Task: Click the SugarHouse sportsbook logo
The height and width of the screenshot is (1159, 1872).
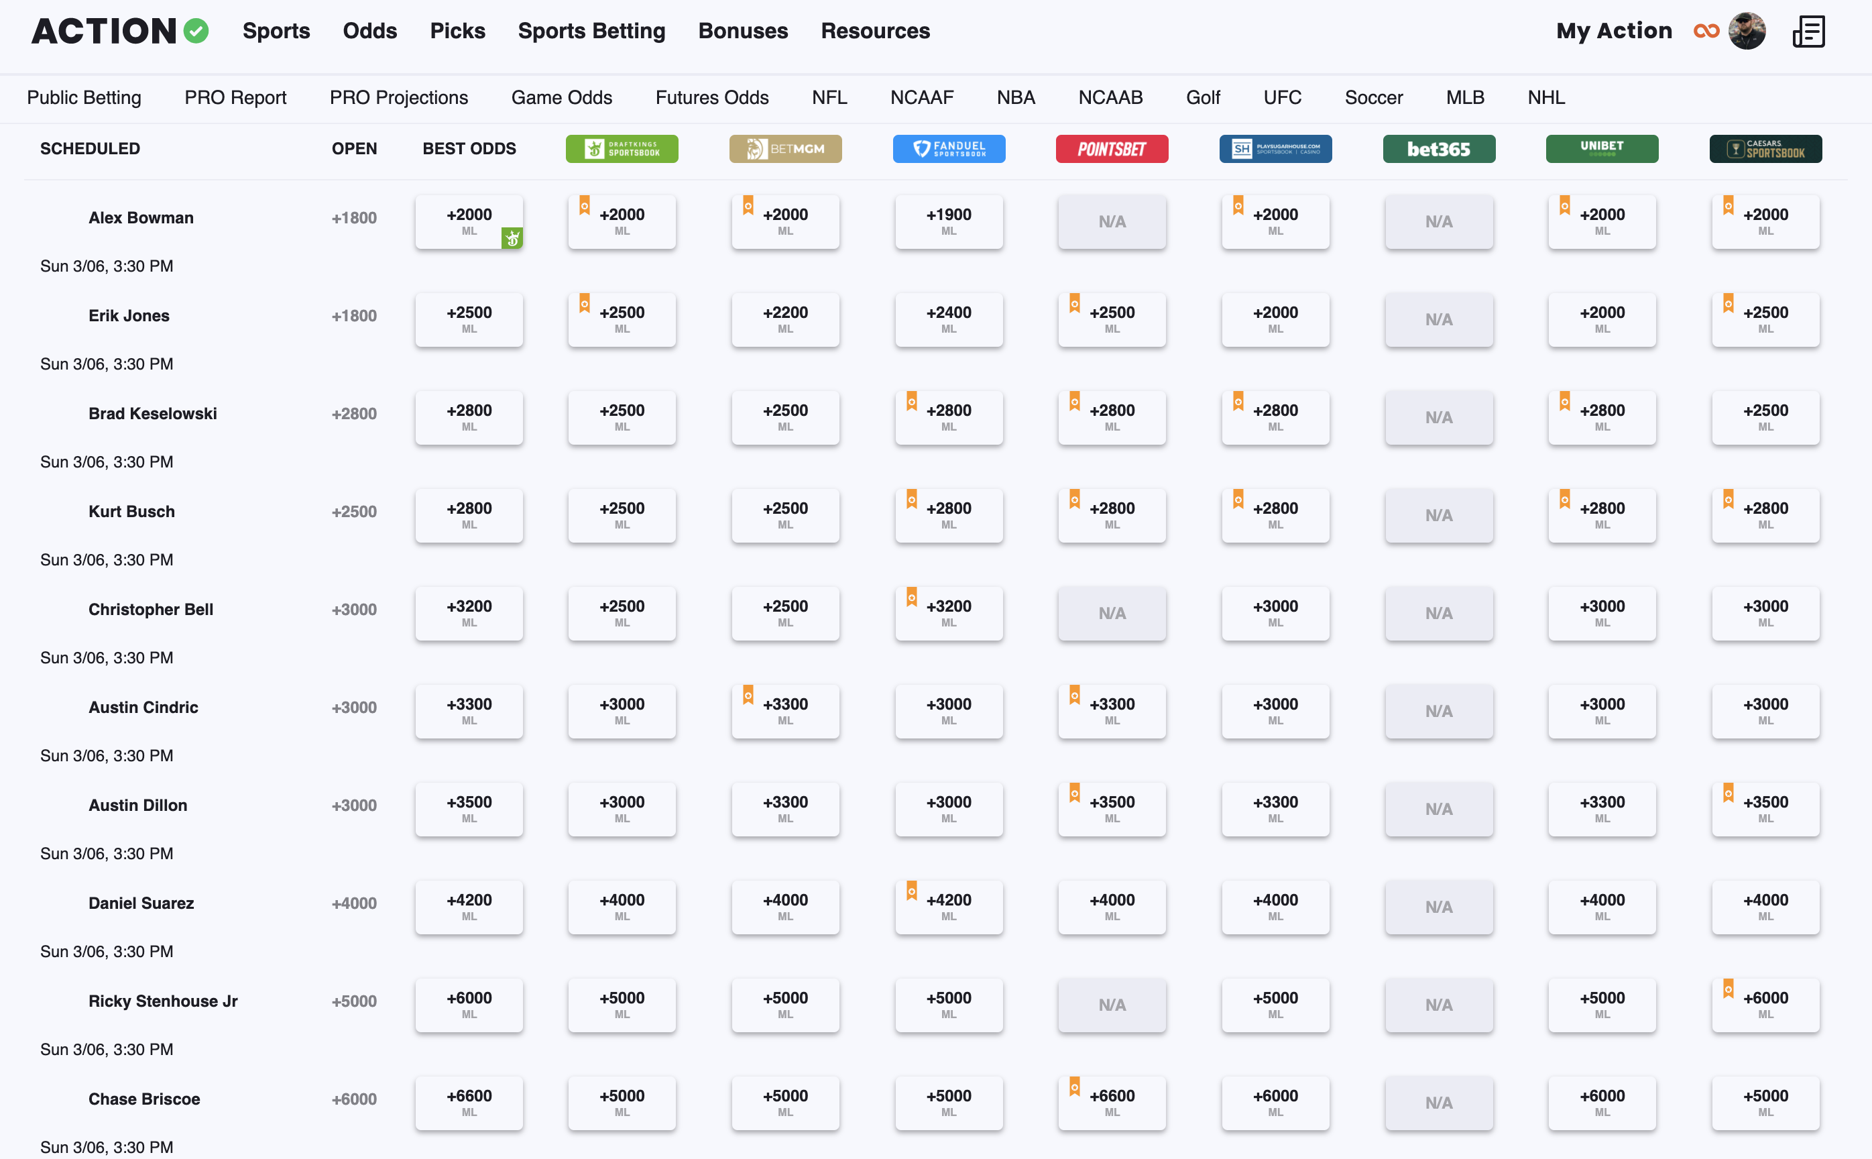Action: 1275,149
